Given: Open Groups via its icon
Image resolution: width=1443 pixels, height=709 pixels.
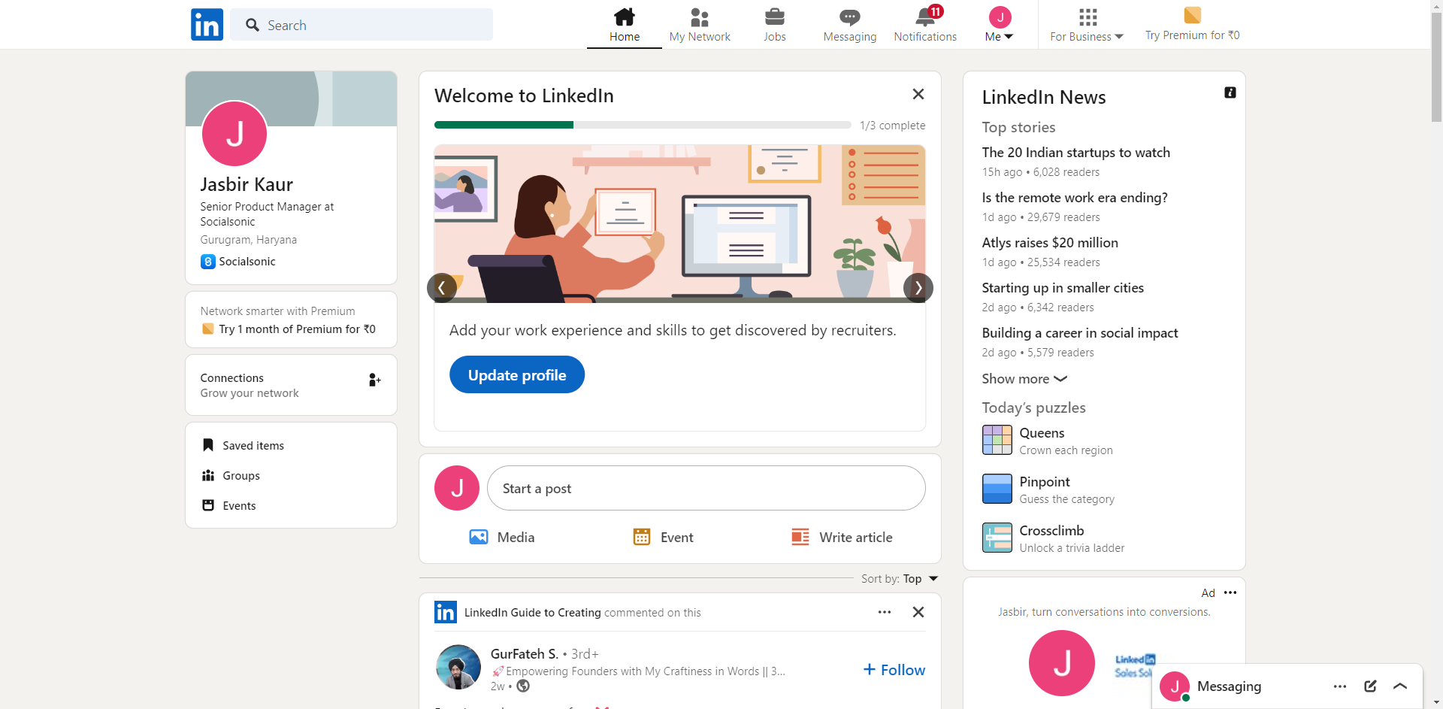Looking at the screenshot, I should (x=208, y=475).
